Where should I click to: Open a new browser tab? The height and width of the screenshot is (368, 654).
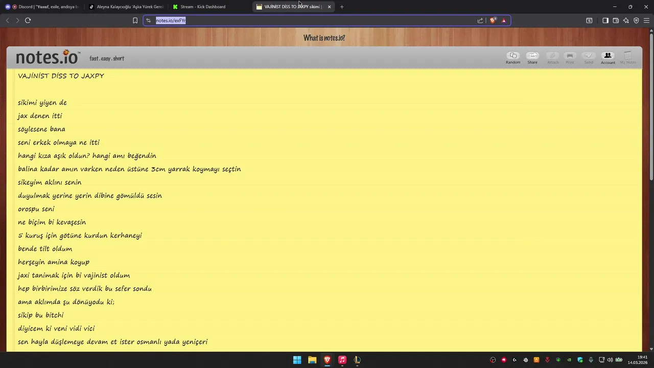[x=342, y=7]
